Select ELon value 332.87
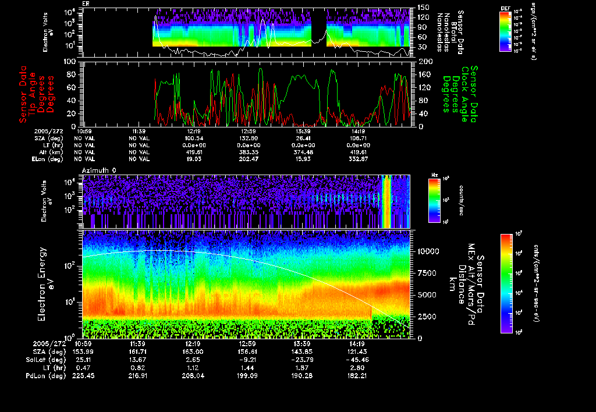This screenshot has height=412, width=596. click(358, 159)
